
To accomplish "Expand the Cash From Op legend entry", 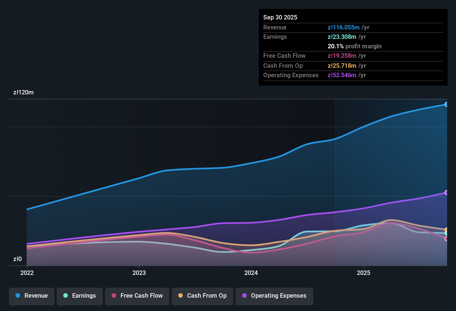I will (202, 296).
